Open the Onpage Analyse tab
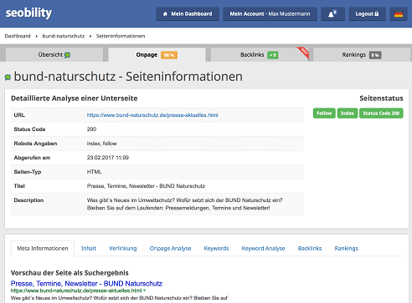 click(170, 249)
